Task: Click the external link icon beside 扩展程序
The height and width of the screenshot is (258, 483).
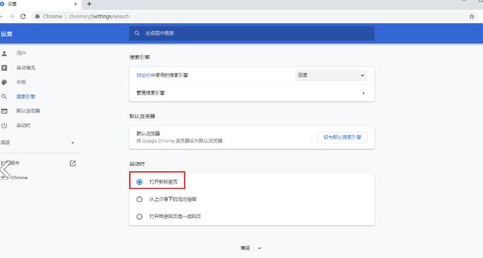Action: pos(72,163)
